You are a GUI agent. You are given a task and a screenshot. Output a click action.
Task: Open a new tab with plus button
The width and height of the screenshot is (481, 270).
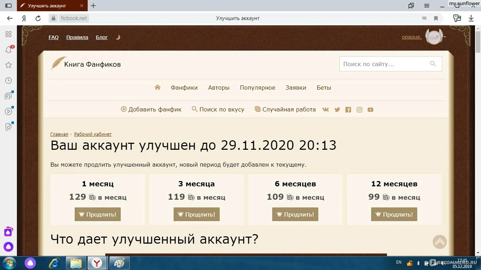93,6
